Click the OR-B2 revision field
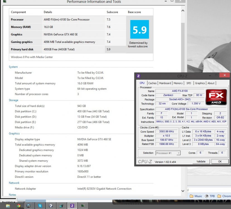 220,118
